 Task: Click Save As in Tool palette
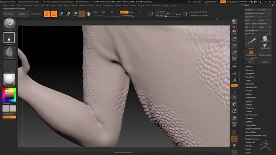coord(264,10)
